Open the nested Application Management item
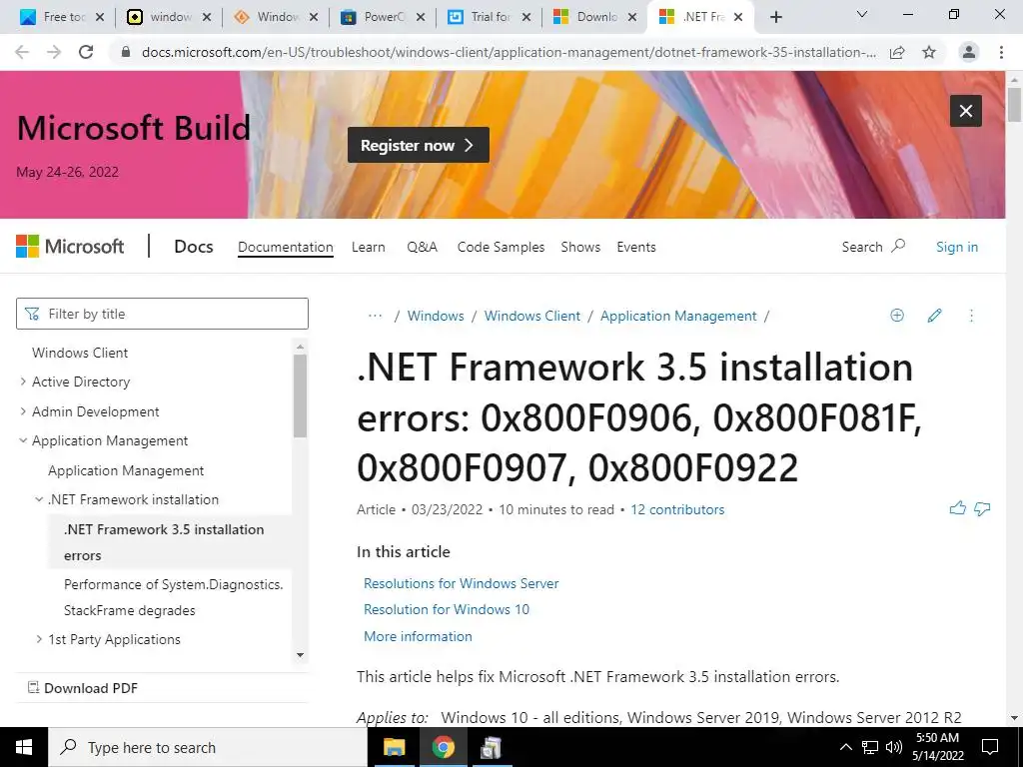1023x767 pixels. 126,471
